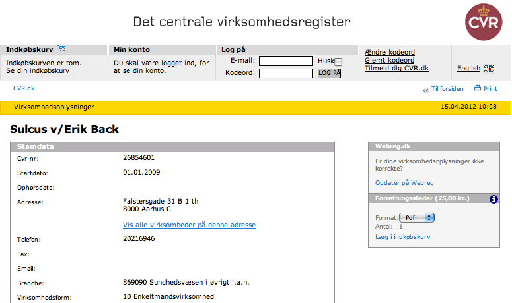Click the LOG PÅ button
This screenshot has height=303, width=512.
pyautogui.click(x=330, y=73)
